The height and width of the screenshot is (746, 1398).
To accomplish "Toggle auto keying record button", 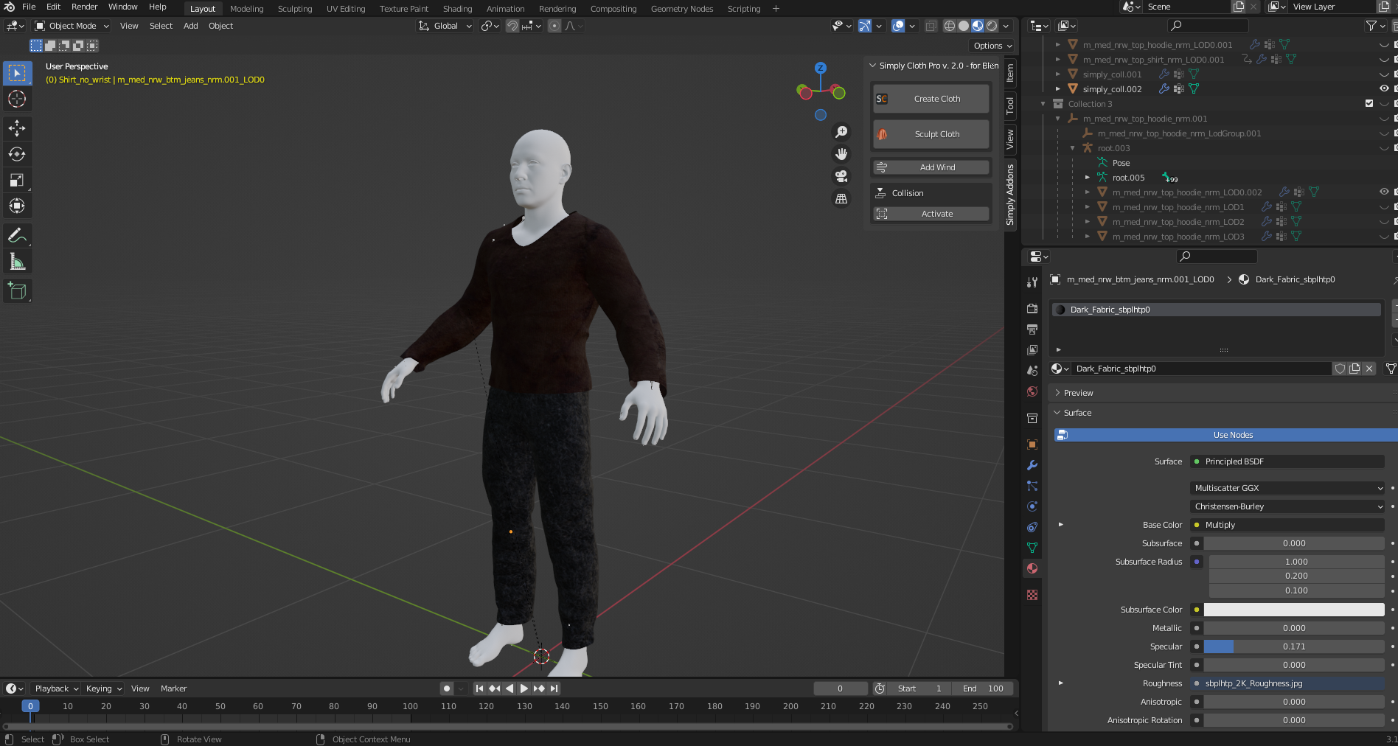I will (x=447, y=689).
